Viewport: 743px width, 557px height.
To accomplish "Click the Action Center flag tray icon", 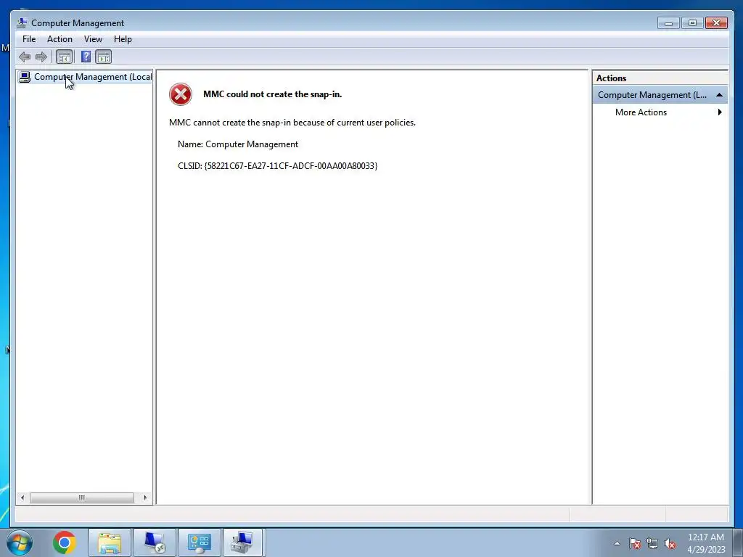I will pyautogui.click(x=635, y=544).
